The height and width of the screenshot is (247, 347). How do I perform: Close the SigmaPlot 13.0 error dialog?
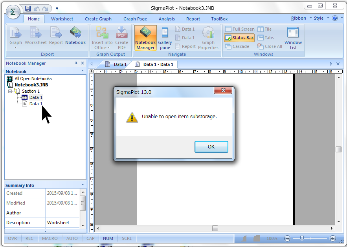(x=223, y=90)
